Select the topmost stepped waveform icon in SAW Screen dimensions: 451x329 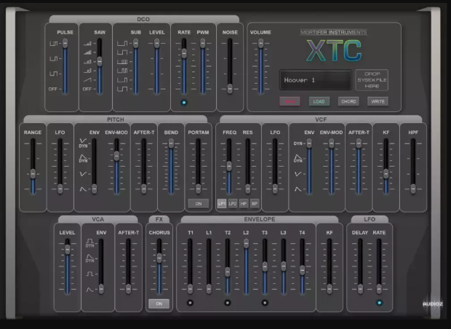pos(87,44)
